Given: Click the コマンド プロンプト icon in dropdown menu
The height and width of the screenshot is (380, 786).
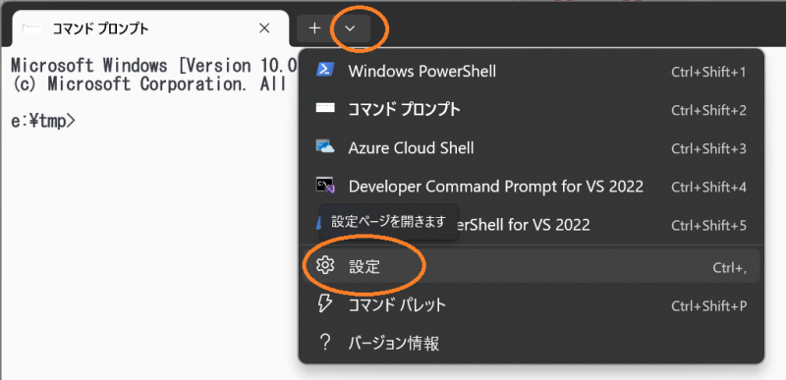Looking at the screenshot, I should tap(325, 109).
